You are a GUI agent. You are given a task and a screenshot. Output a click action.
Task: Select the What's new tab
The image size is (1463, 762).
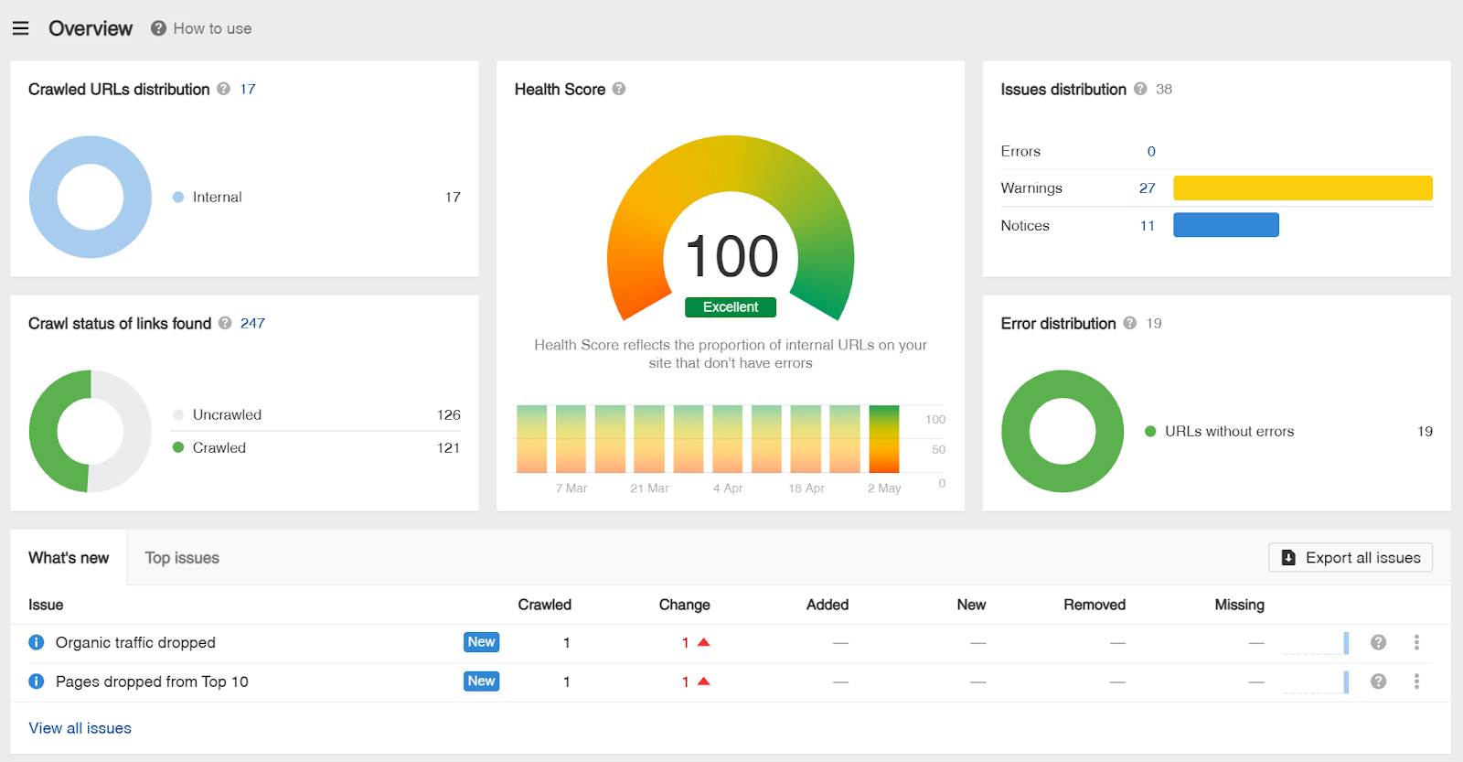[x=69, y=558]
